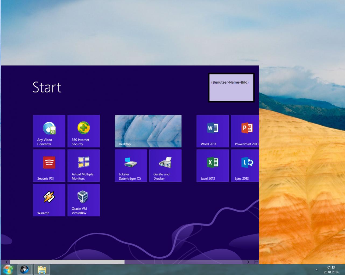Click scrollbar right arrow

point(248,262)
